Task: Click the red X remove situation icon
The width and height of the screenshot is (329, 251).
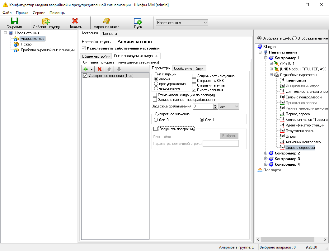Action: pyautogui.click(x=100, y=69)
